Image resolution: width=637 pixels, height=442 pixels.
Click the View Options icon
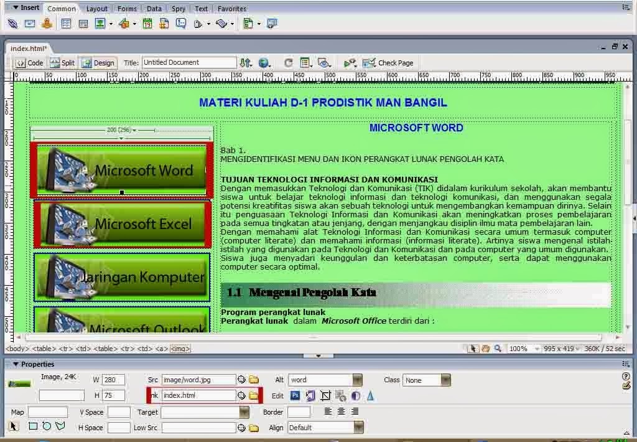tap(305, 63)
